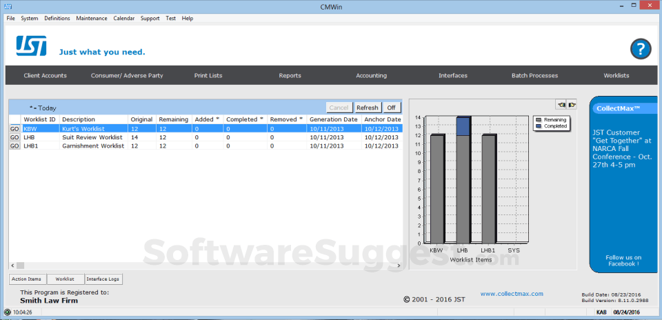Sort by Worklist ID column header

click(x=40, y=119)
